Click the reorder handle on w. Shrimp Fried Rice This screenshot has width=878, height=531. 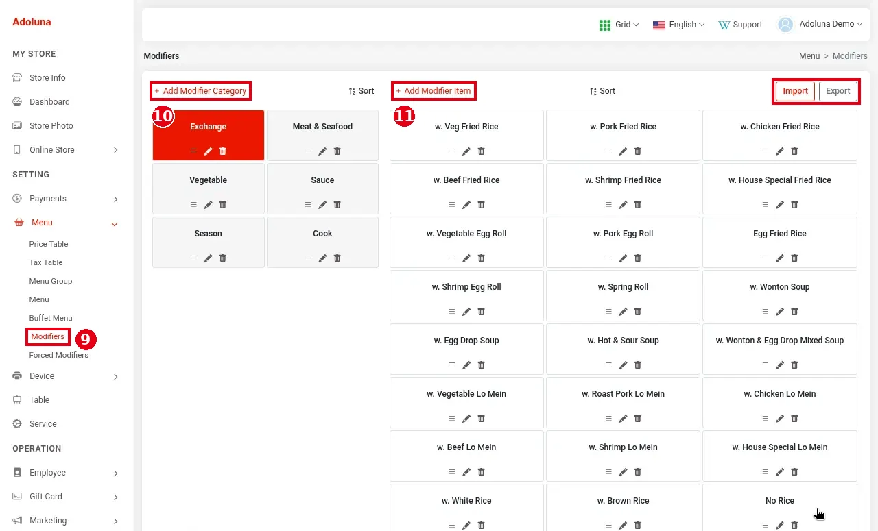pyautogui.click(x=608, y=204)
